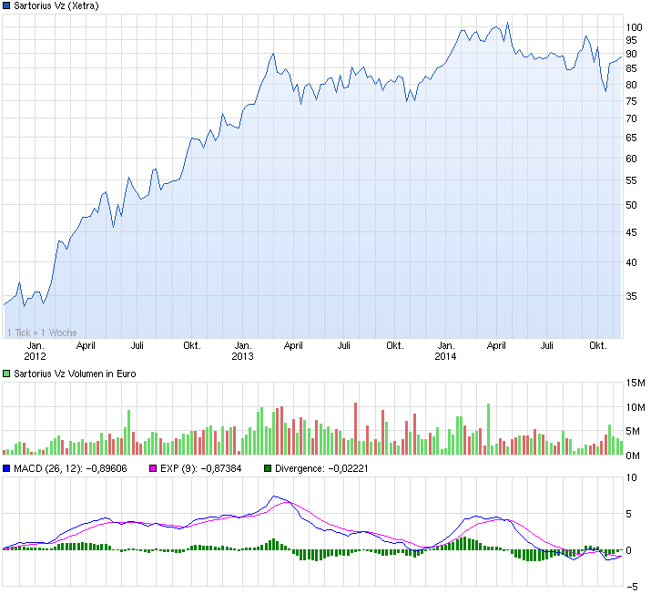Click the MACD line peak in early 2013
This screenshot has height=594, width=661.
pyautogui.click(x=274, y=497)
